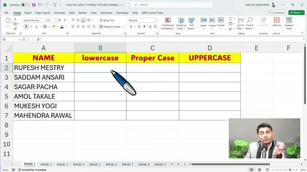Click the Share button

point(295,13)
